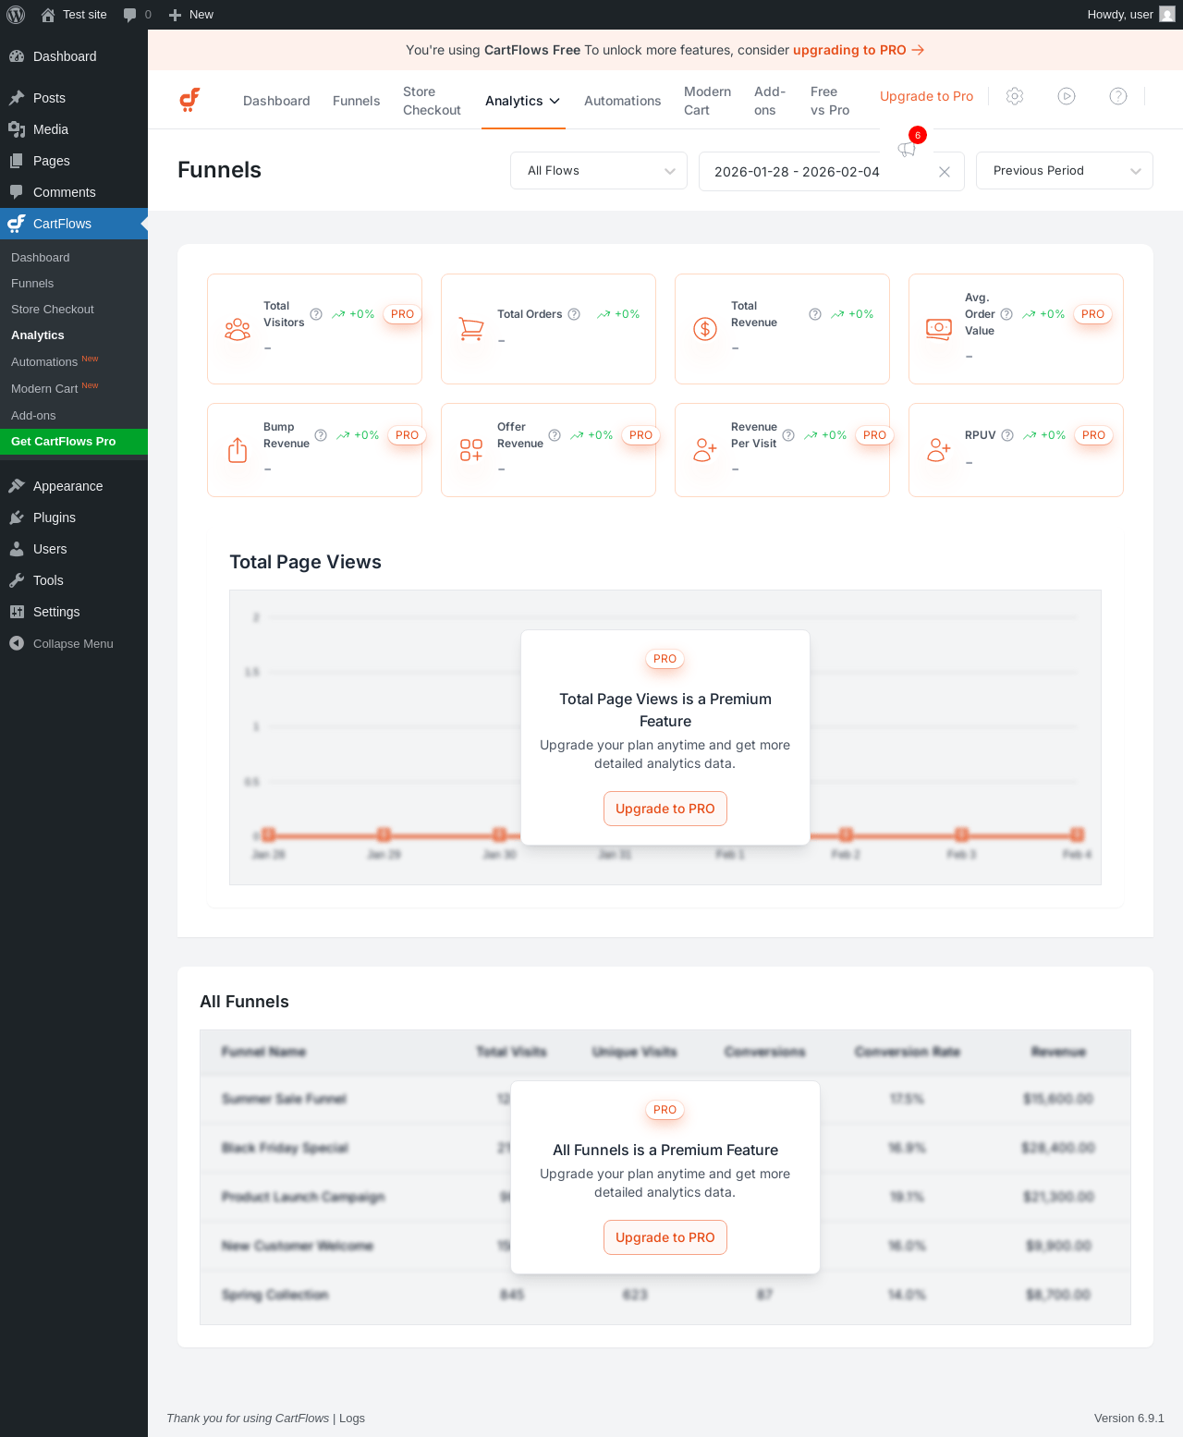Show the Total Visitors help tooltip icon
Viewport: 1183px width, 1437px height.
[x=316, y=314]
